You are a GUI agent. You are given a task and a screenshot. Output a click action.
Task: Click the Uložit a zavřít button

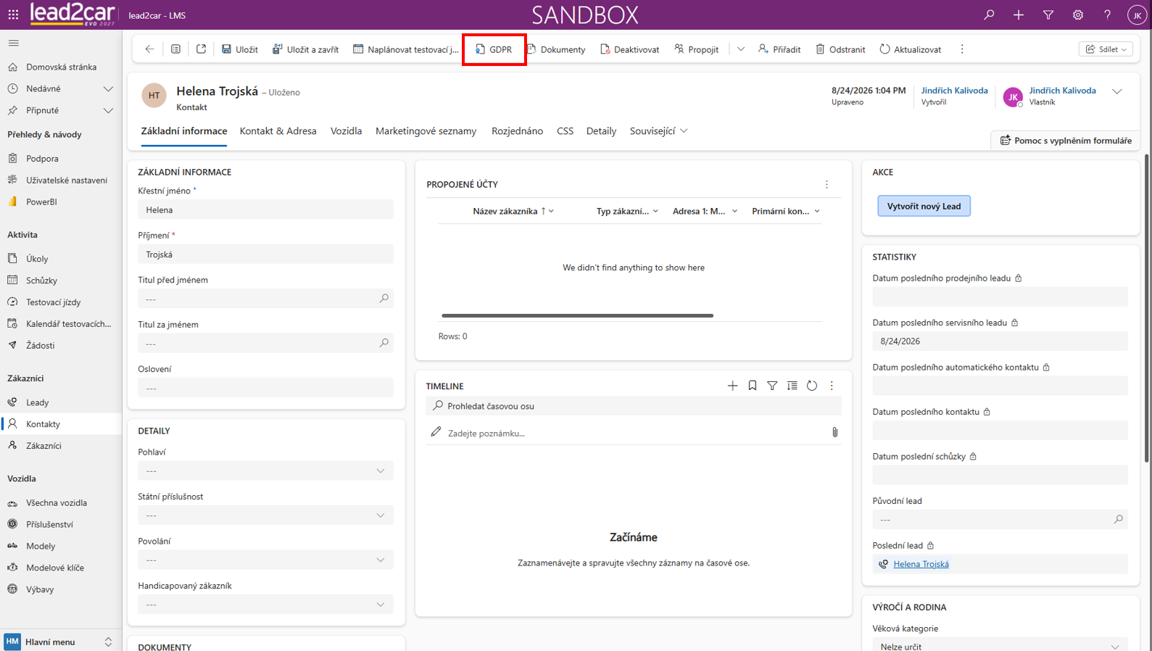305,49
